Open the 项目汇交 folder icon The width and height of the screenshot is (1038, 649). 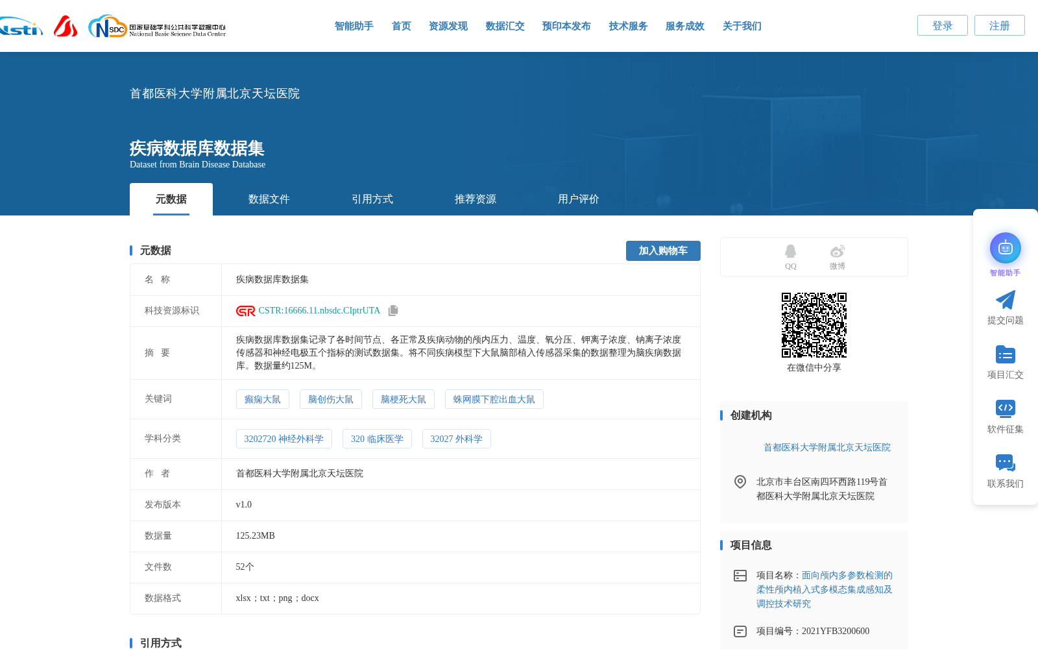tap(1005, 354)
